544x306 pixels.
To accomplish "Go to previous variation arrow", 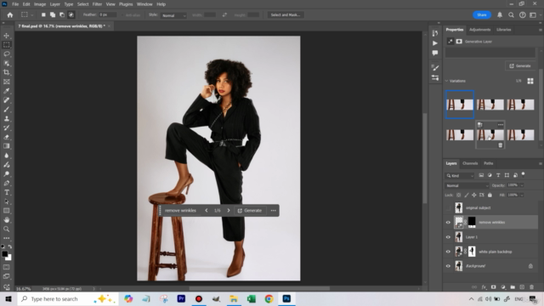I will tap(207, 211).
